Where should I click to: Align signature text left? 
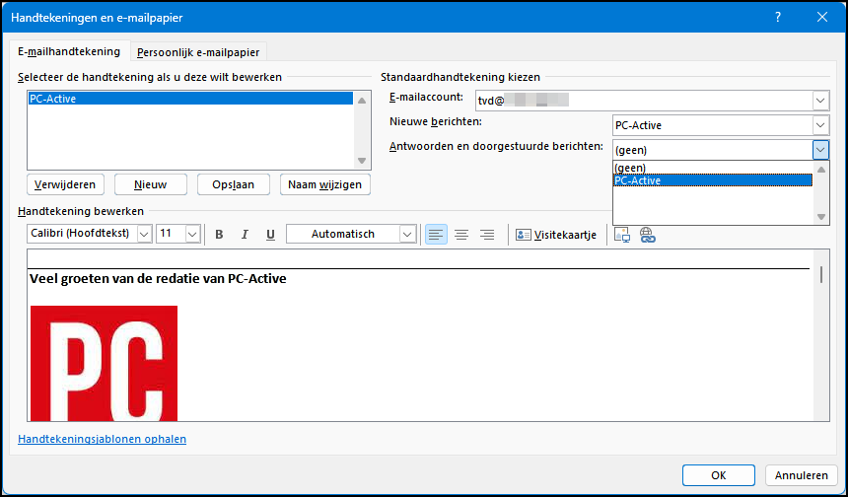(x=436, y=234)
